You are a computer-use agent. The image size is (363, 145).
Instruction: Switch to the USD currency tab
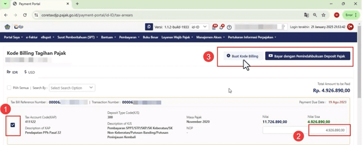[29, 72]
